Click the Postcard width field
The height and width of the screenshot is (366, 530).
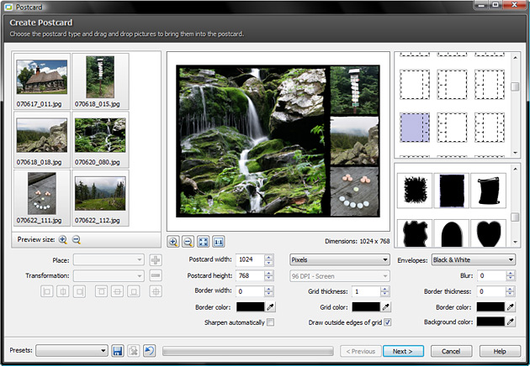(250, 259)
